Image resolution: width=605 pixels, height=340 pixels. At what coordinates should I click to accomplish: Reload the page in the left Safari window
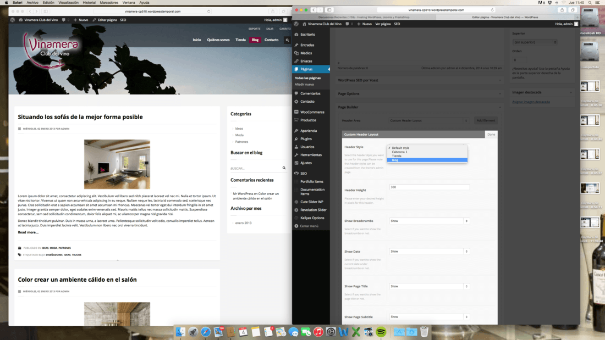(209, 12)
